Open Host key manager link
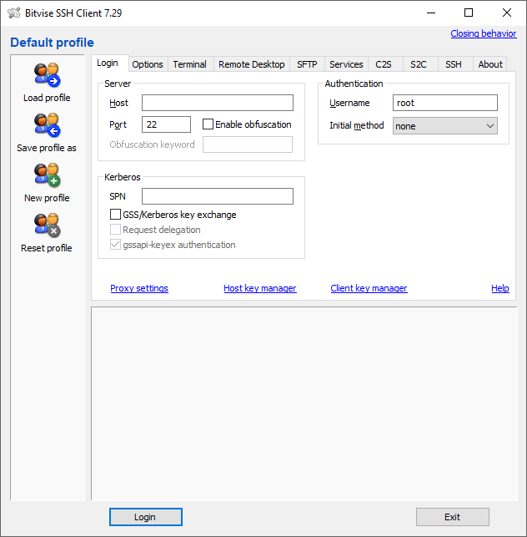This screenshot has width=527, height=537. [260, 288]
